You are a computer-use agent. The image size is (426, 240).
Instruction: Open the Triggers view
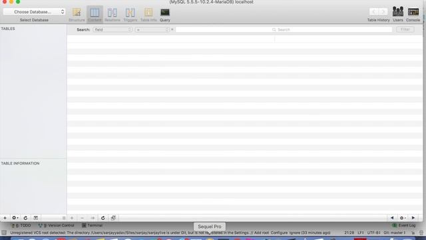(130, 15)
